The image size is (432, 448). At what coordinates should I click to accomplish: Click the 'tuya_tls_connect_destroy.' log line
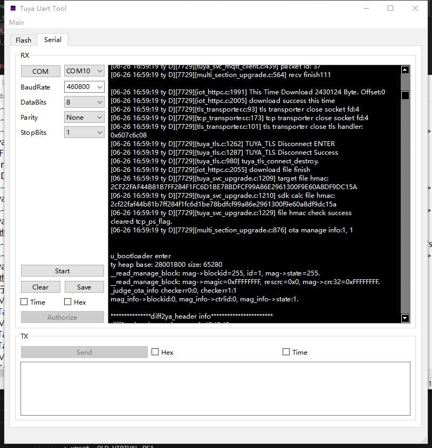(x=215, y=161)
